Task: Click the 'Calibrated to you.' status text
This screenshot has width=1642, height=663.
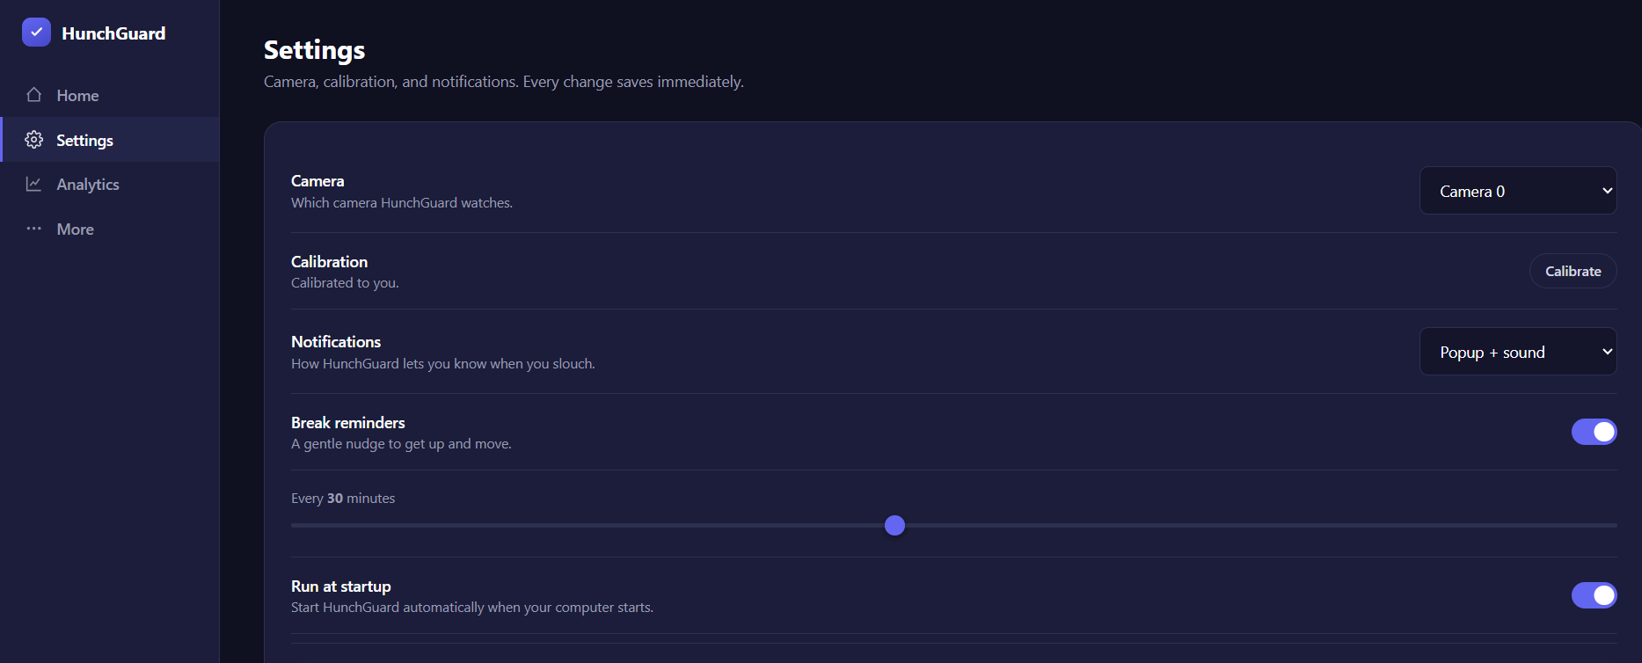Action: pos(345,283)
